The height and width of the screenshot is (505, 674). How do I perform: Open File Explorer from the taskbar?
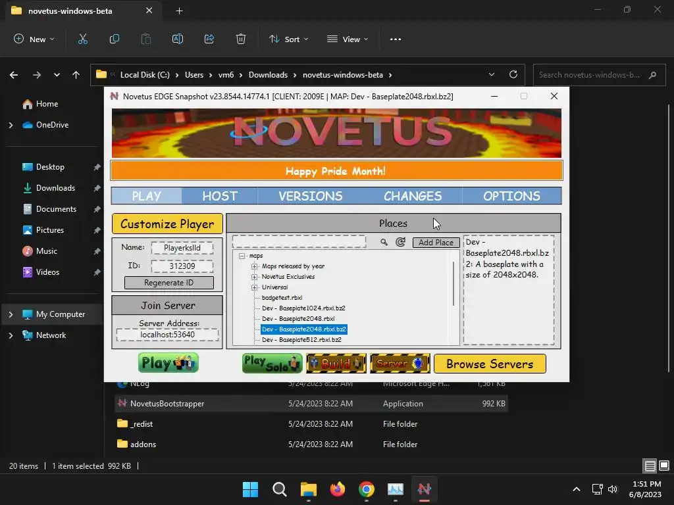308,489
